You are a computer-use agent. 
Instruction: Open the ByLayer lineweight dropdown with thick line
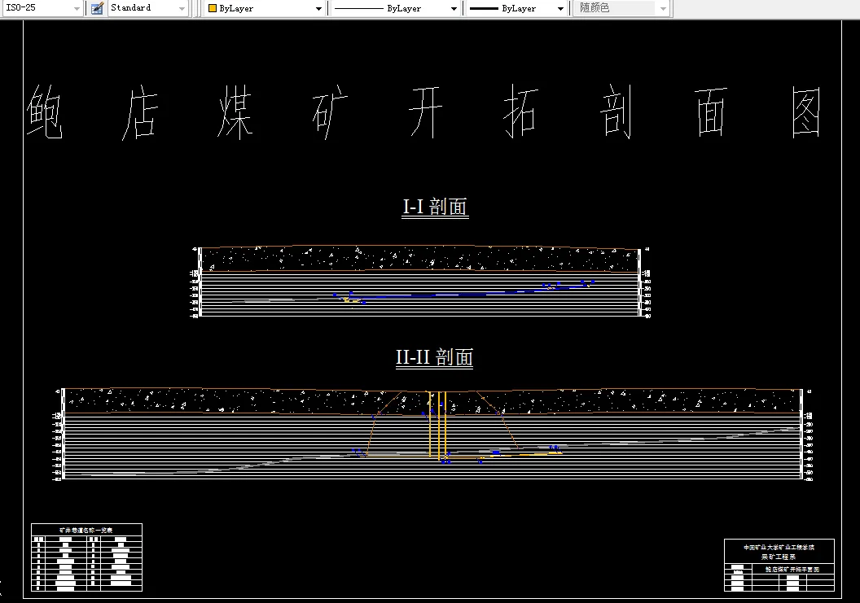(516, 9)
